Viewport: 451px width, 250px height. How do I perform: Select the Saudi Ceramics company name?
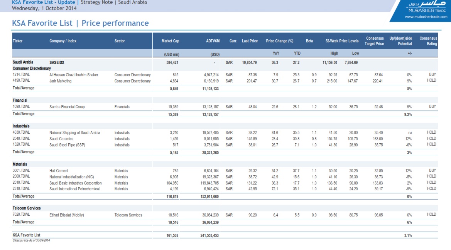point(61,139)
